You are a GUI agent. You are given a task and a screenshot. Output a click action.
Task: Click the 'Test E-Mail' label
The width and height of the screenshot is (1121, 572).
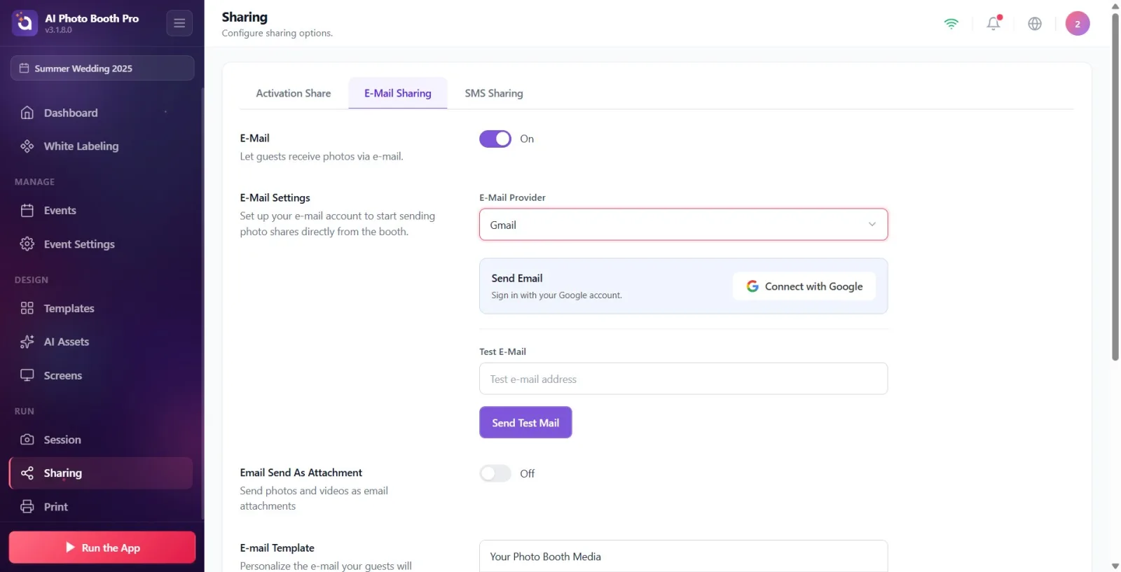click(503, 351)
